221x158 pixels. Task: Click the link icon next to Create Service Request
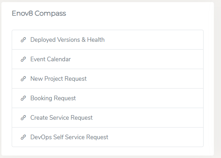coord(23,118)
